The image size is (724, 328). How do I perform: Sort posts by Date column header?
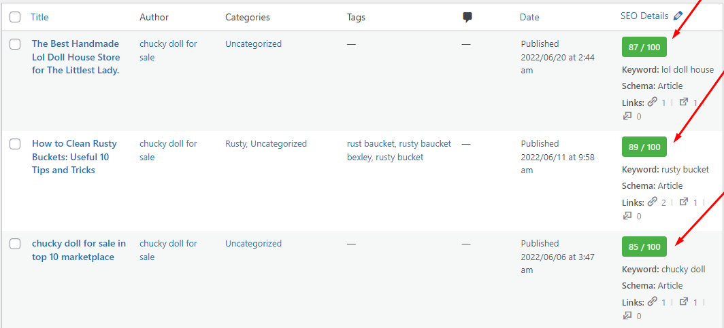[529, 17]
